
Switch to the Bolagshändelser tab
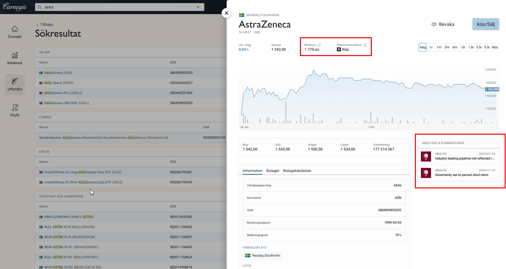point(297,171)
